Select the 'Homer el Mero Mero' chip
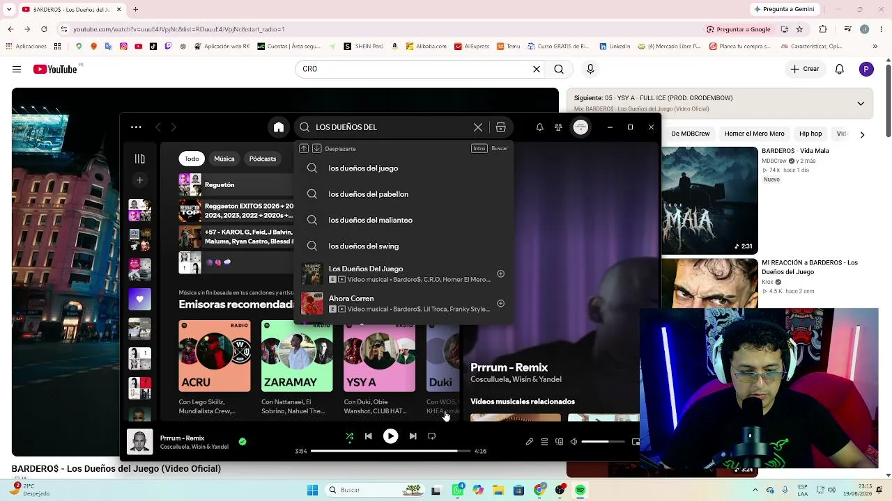This screenshot has width=892, height=501. click(x=755, y=134)
